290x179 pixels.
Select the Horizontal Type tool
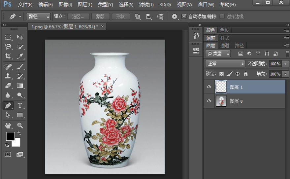(x=20, y=105)
